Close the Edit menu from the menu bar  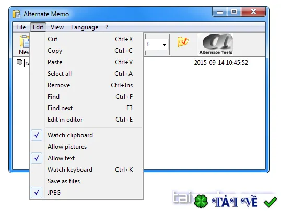tap(38, 27)
